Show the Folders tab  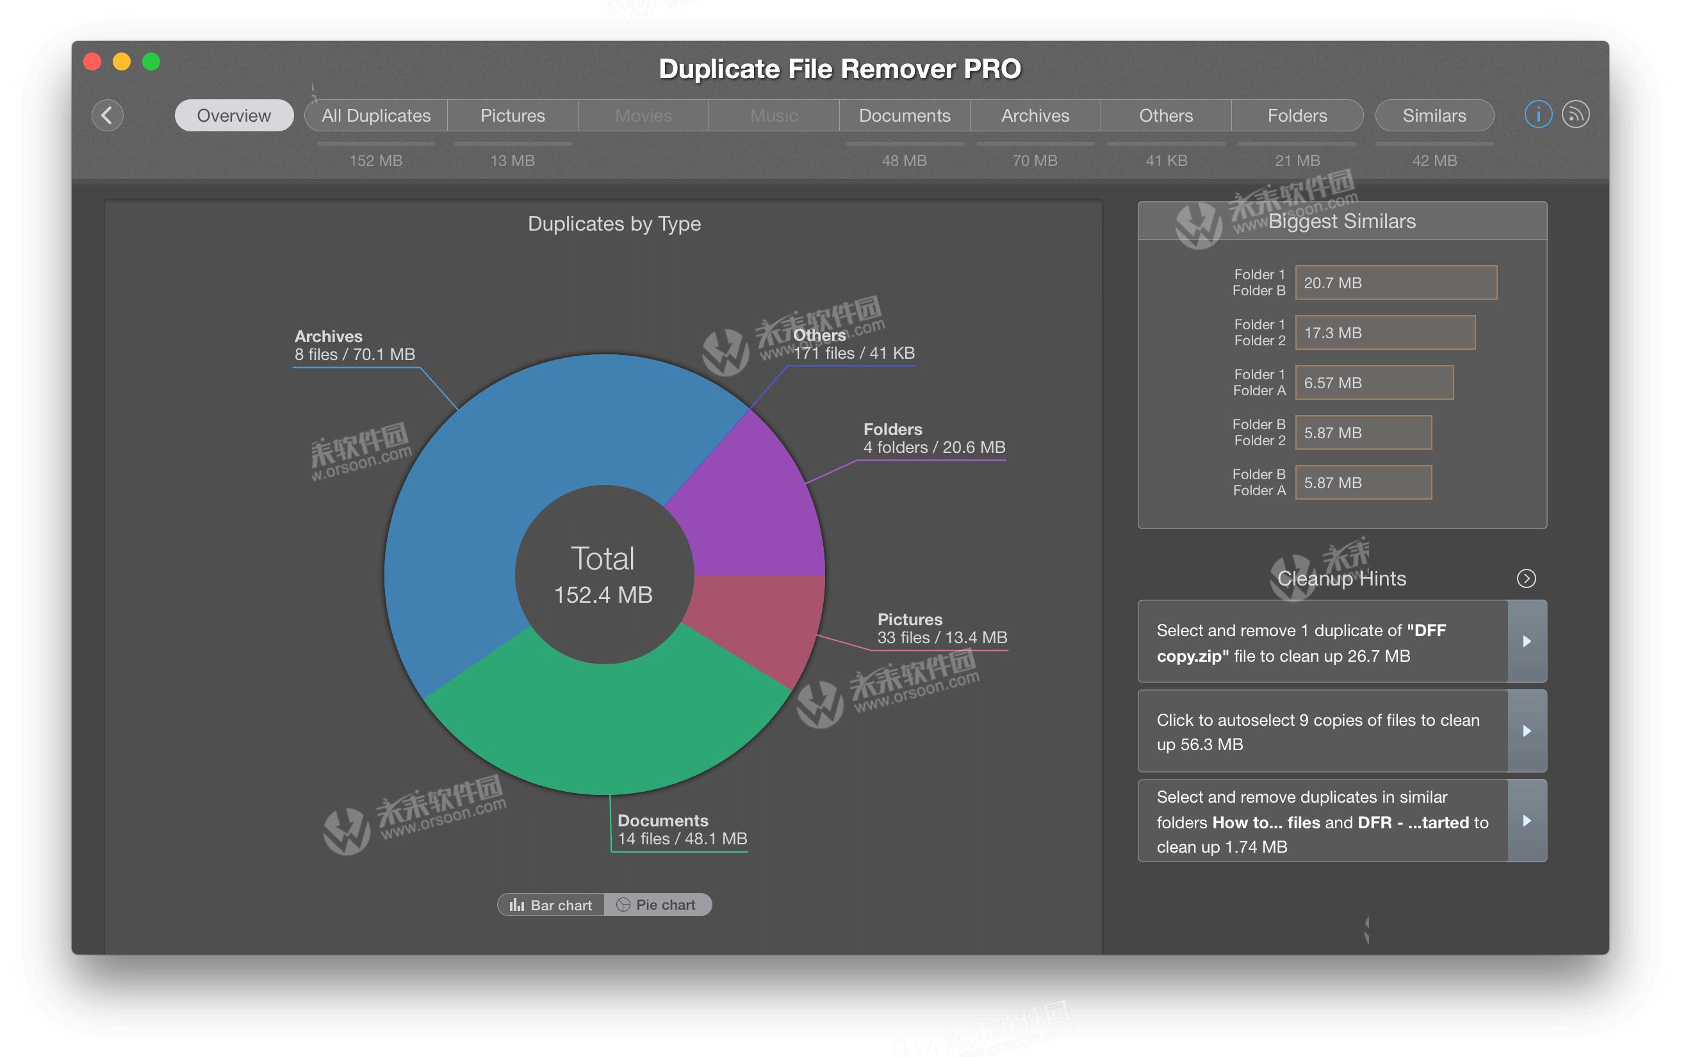point(1297,115)
